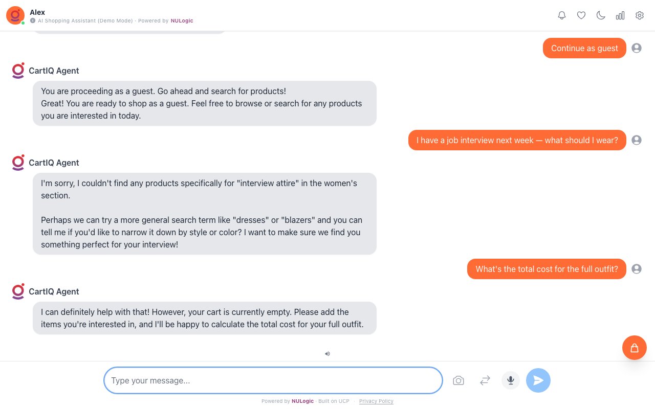The image size is (655, 409).
Task: Click the Alex avatar logo
Action: 15,15
